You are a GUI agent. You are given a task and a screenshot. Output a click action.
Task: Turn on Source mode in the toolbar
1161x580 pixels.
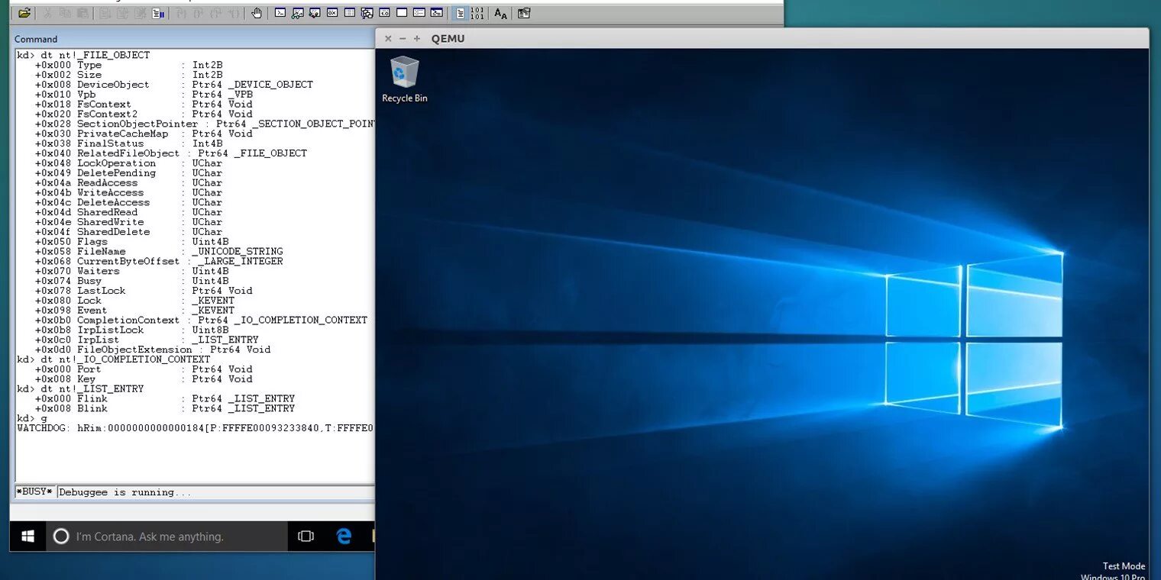click(x=460, y=13)
